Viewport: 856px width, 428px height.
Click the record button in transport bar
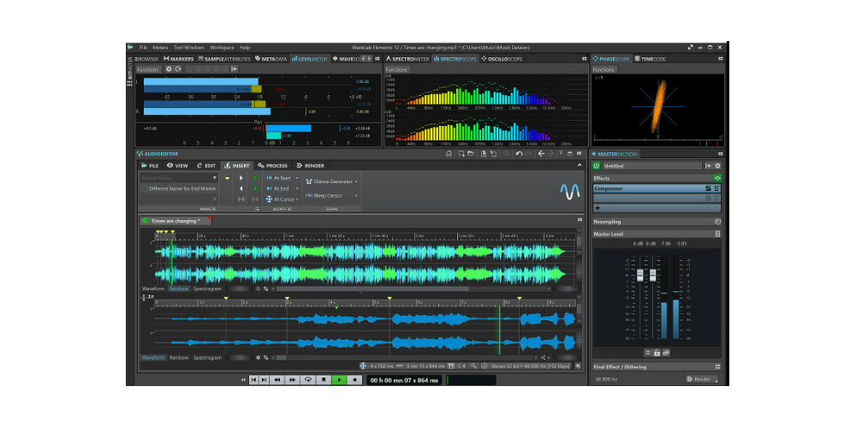pyautogui.click(x=355, y=379)
